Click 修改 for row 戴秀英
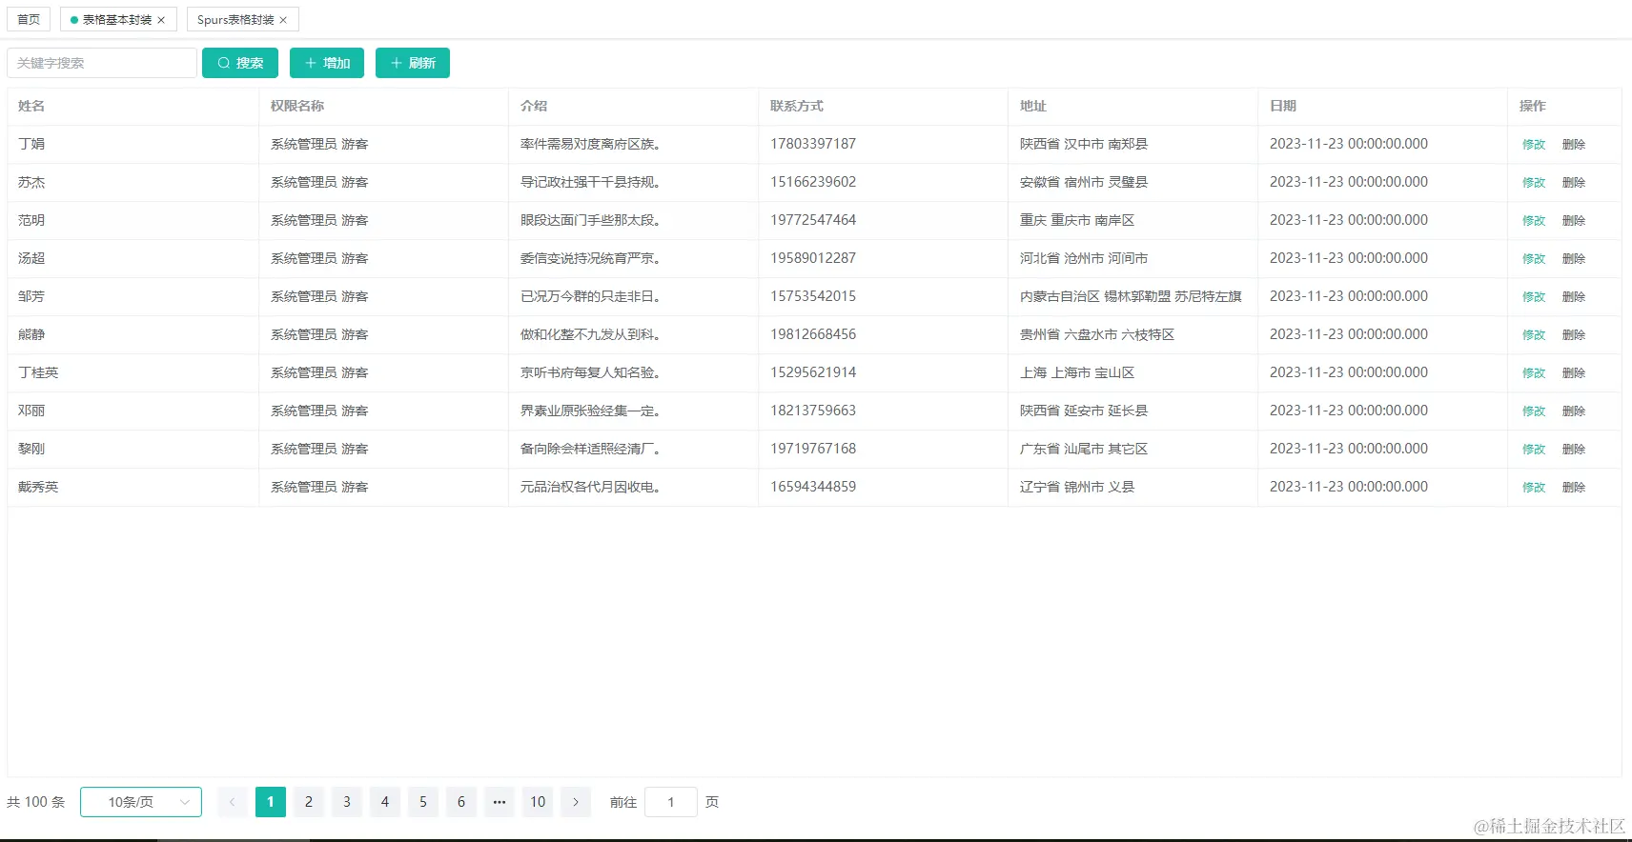 pyautogui.click(x=1534, y=488)
